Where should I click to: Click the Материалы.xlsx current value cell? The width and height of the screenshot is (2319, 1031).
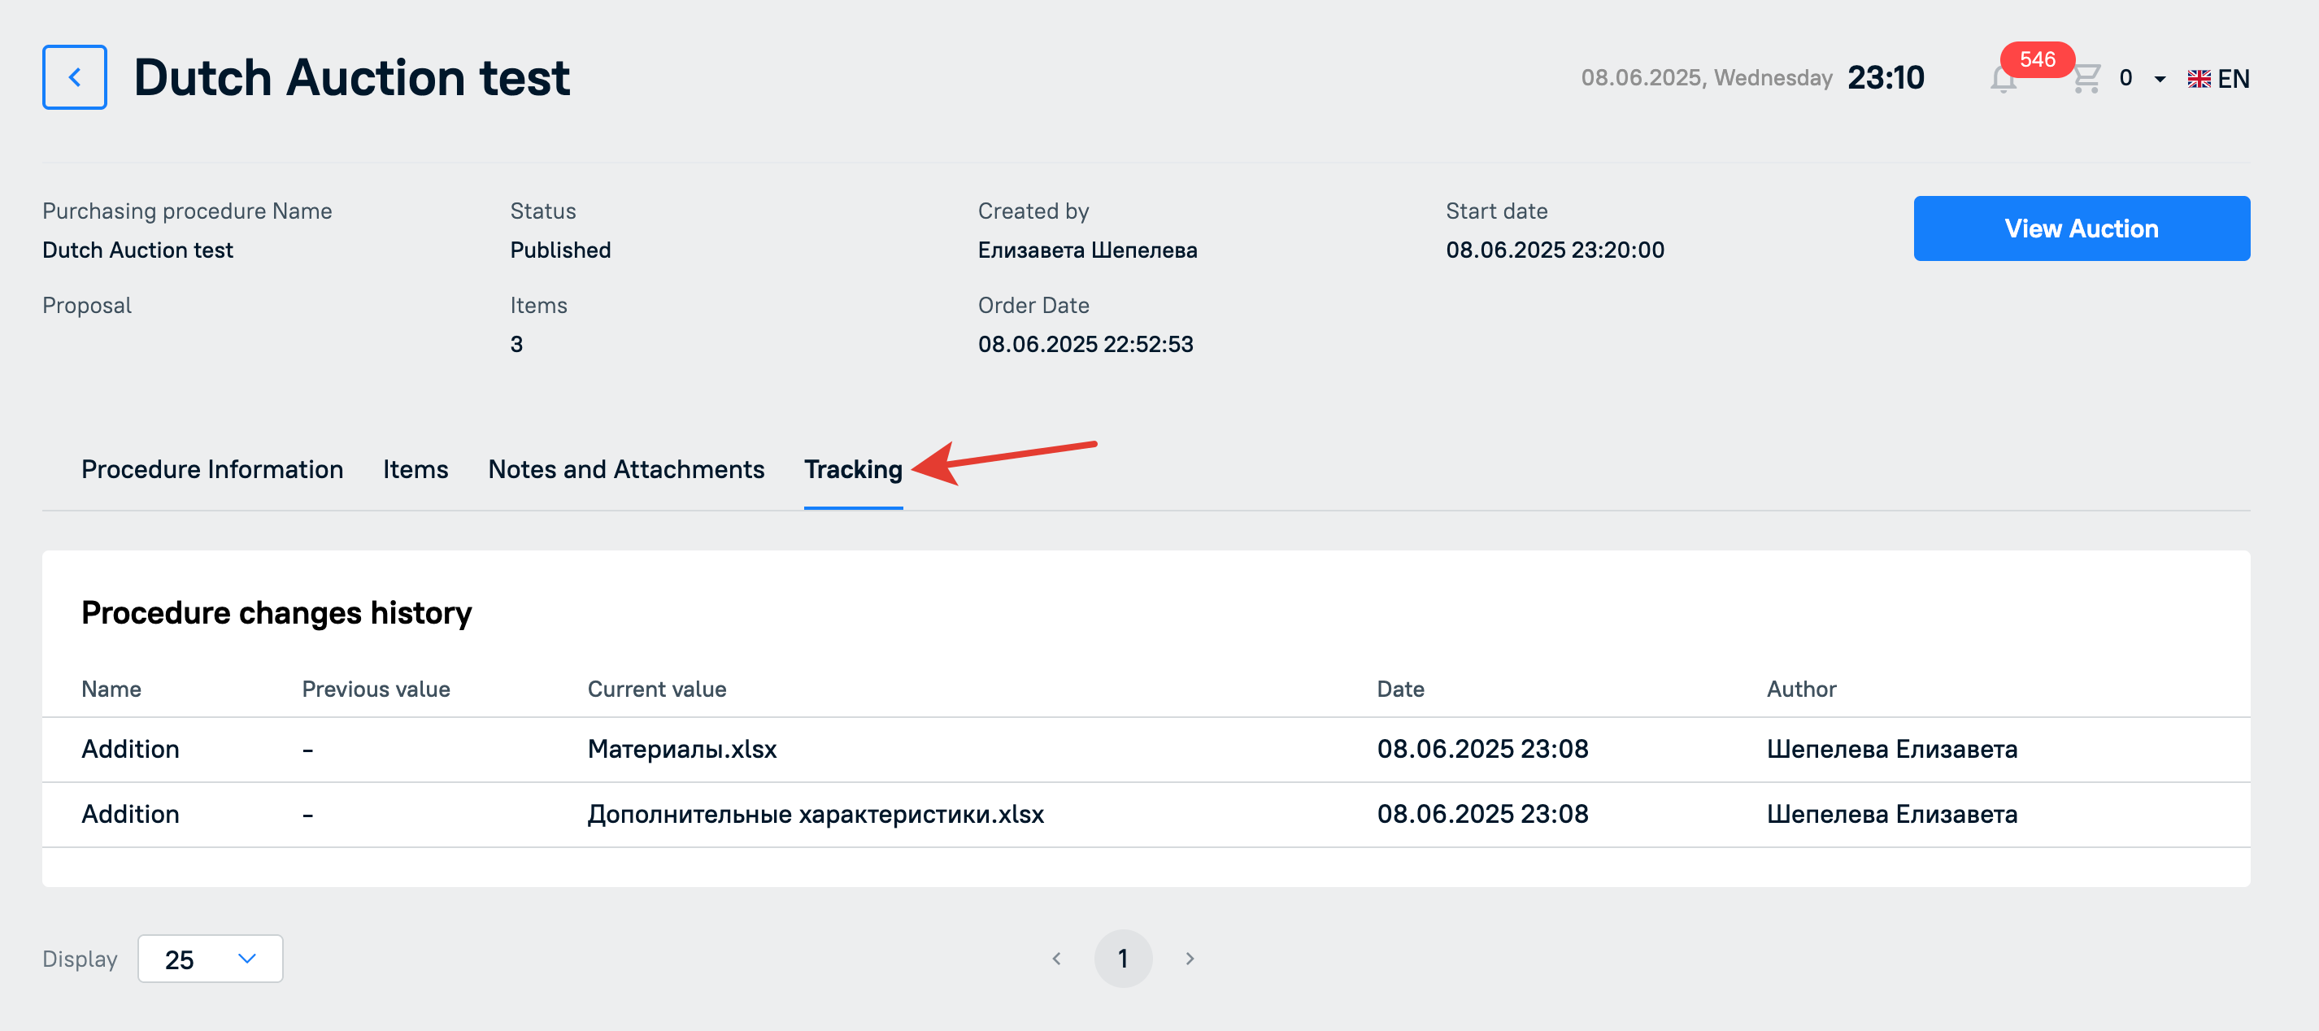point(681,749)
